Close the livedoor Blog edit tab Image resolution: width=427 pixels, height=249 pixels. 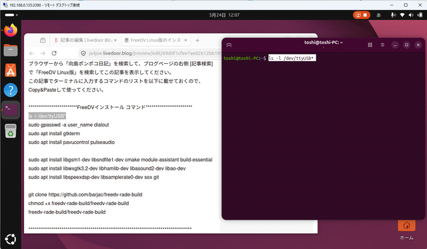pyautogui.click(x=115, y=40)
